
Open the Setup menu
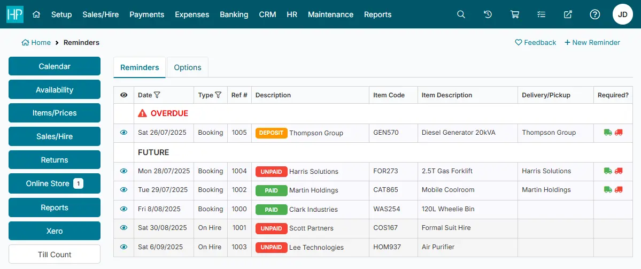coord(61,15)
